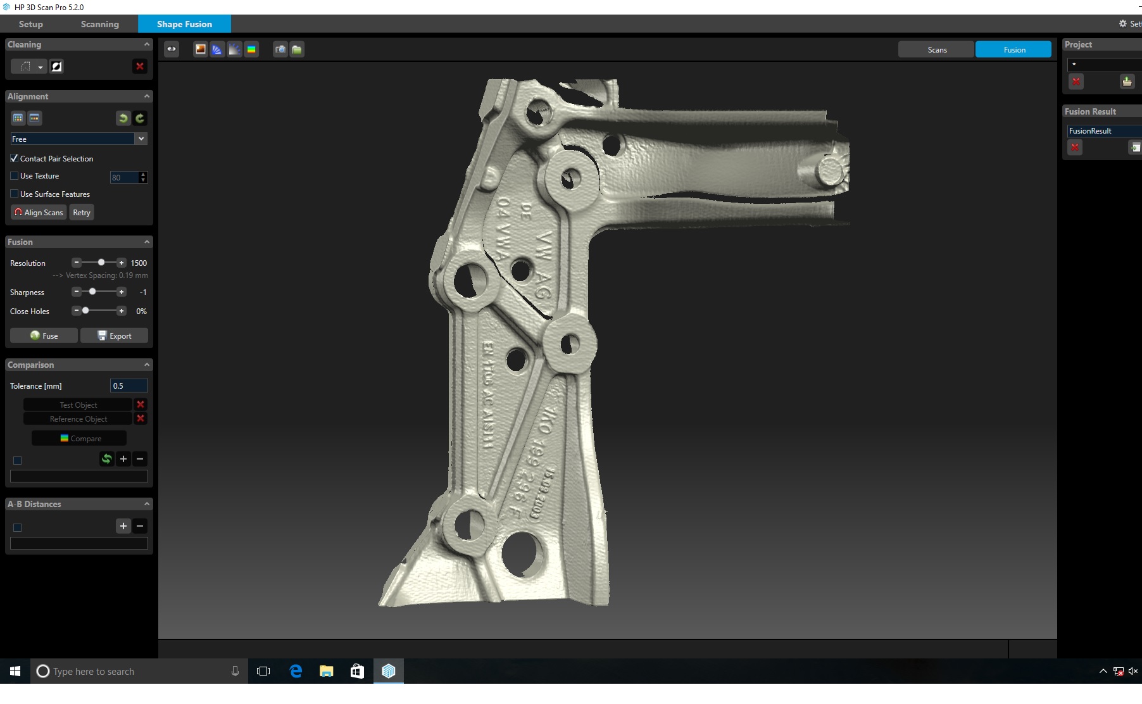
Task: Click the single row layout icon in Alignment
Action: (35, 118)
